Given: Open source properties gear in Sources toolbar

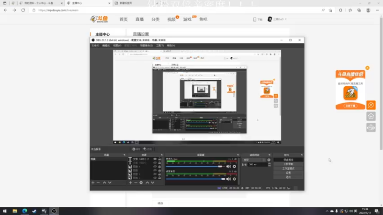Looking at the screenshot, I should pyautogui.click(x=141, y=183).
